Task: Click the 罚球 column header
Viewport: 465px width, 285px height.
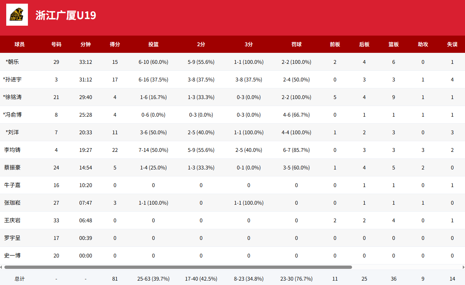Action: coord(296,44)
